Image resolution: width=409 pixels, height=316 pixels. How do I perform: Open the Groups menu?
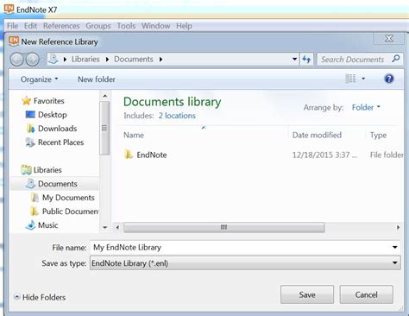point(98,26)
